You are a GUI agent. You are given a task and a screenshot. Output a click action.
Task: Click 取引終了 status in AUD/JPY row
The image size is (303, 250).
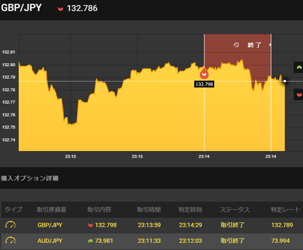click(x=232, y=241)
